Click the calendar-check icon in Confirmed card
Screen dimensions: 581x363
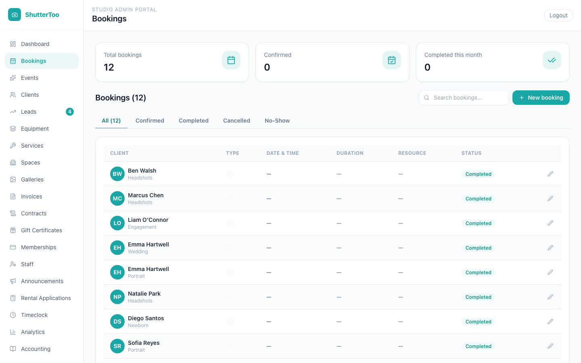pos(392,60)
